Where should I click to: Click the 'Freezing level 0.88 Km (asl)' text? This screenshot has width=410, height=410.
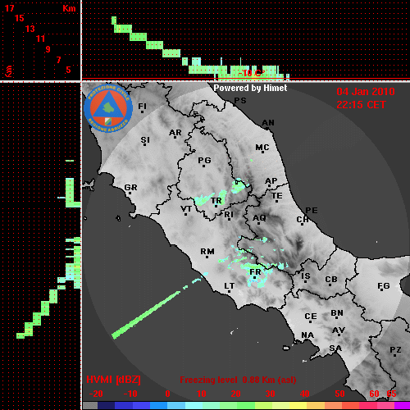(238, 380)
